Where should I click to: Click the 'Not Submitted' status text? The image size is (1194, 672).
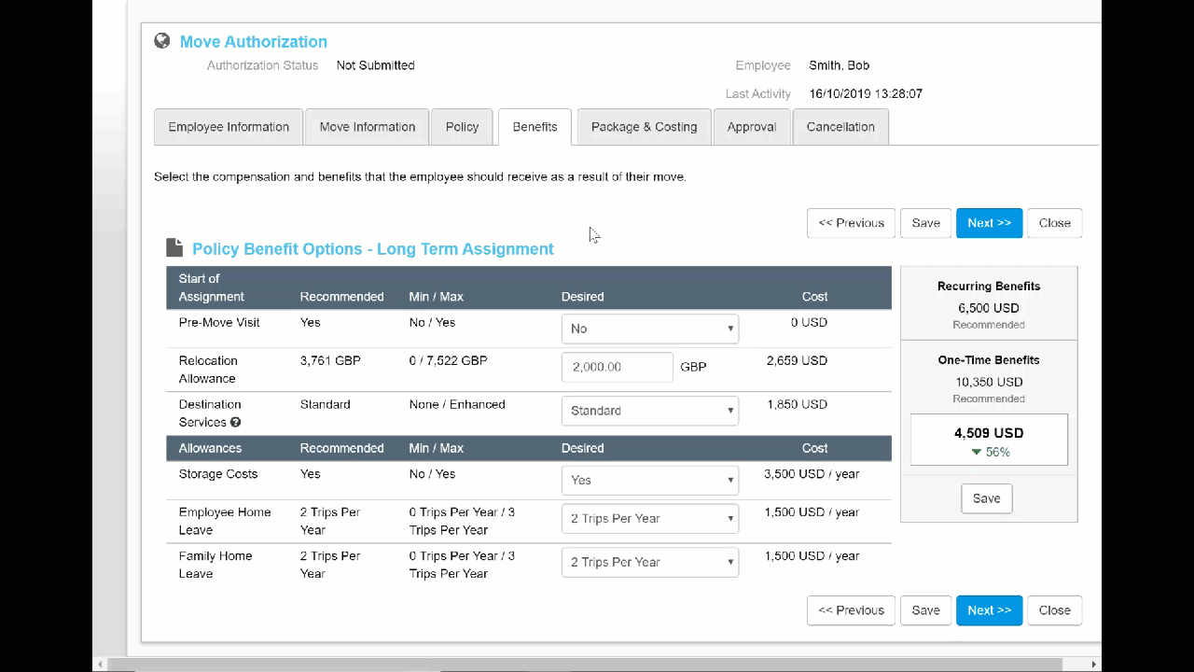pyautogui.click(x=376, y=65)
